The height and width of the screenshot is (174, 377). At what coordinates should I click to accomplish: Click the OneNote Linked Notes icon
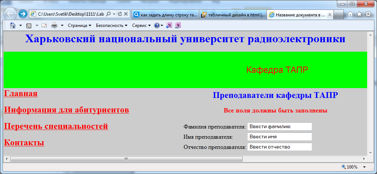click(178, 25)
